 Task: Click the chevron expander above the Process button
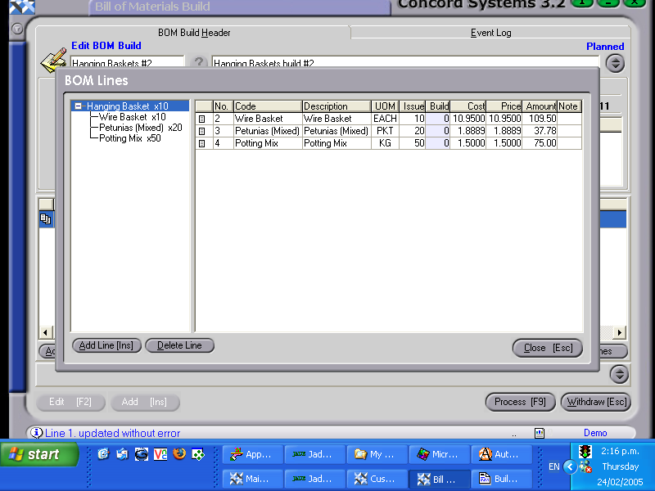coord(620,375)
